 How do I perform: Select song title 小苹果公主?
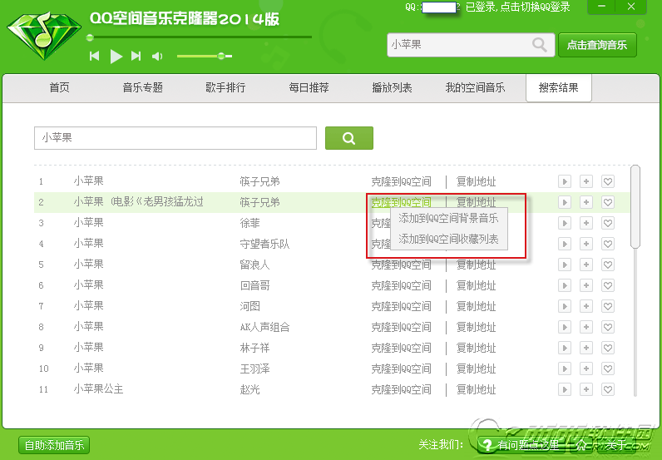pos(98,389)
